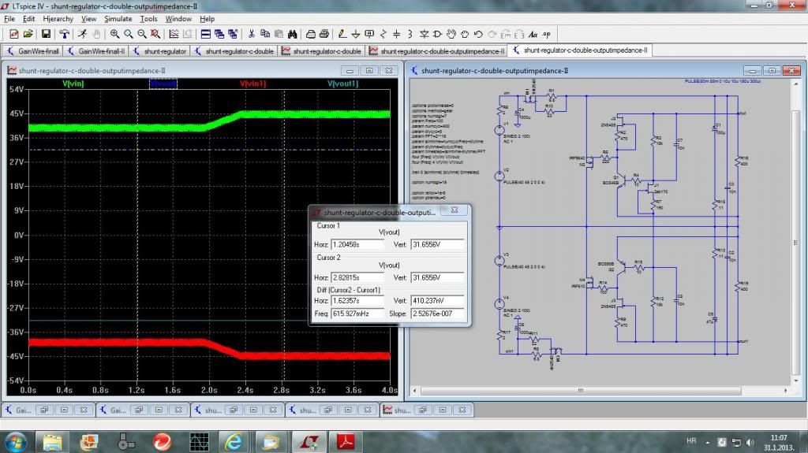The width and height of the screenshot is (808, 453).
Task: Click the Copy toolbar icon
Action: [265, 35]
